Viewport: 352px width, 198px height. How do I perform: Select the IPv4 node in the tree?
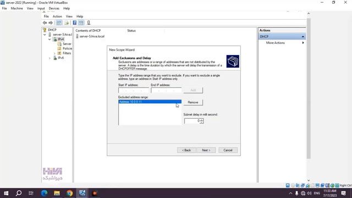pos(61,39)
